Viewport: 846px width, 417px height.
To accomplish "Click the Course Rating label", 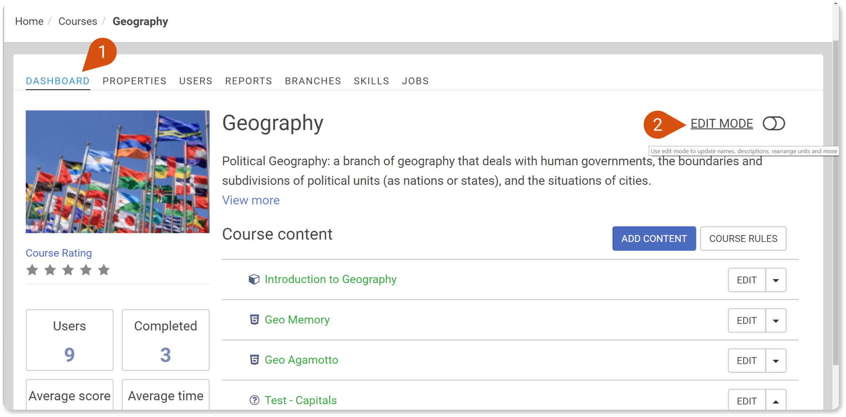I will coord(59,253).
